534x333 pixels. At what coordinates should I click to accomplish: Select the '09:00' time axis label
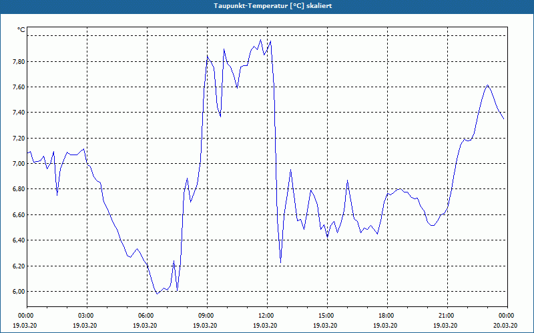pos(207,316)
